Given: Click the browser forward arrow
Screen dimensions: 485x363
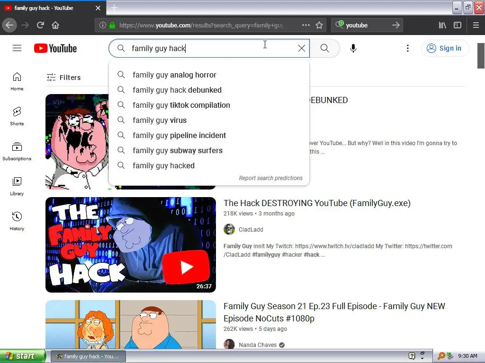Looking at the screenshot, I should (x=25, y=26).
